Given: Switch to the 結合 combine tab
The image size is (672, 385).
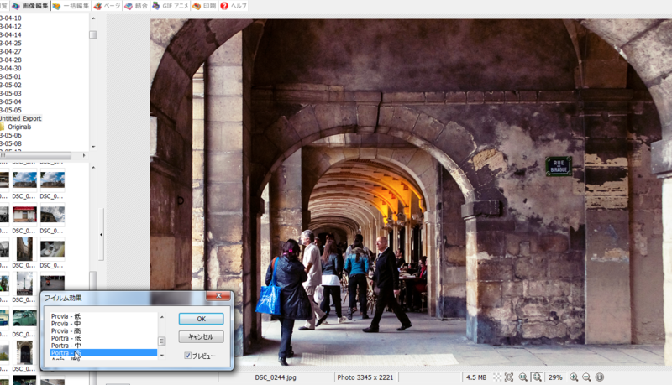Looking at the screenshot, I should click(x=136, y=6).
